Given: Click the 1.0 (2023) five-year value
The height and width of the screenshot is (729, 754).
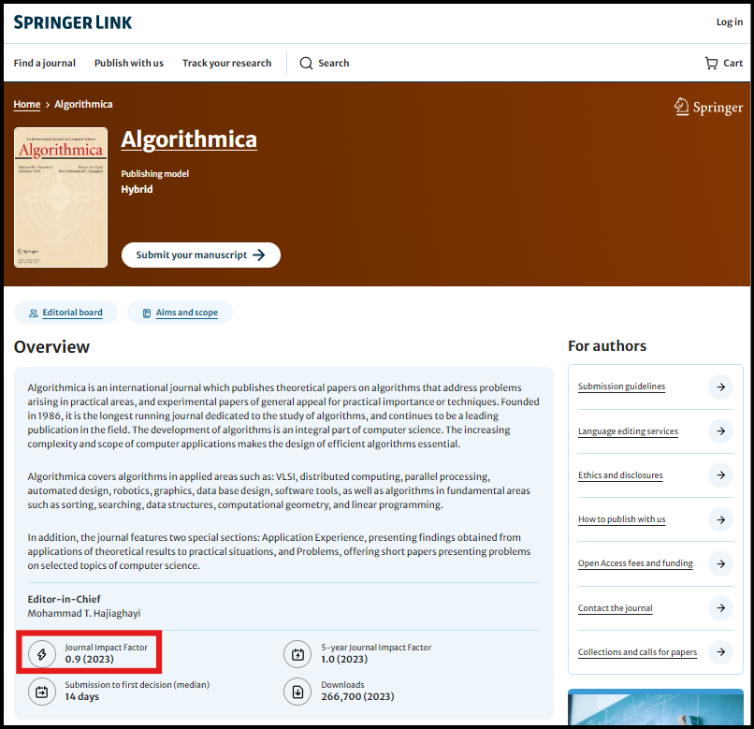Looking at the screenshot, I should click(x=344, y=659).
